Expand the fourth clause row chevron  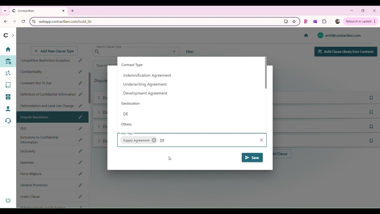tap(99, 141)
